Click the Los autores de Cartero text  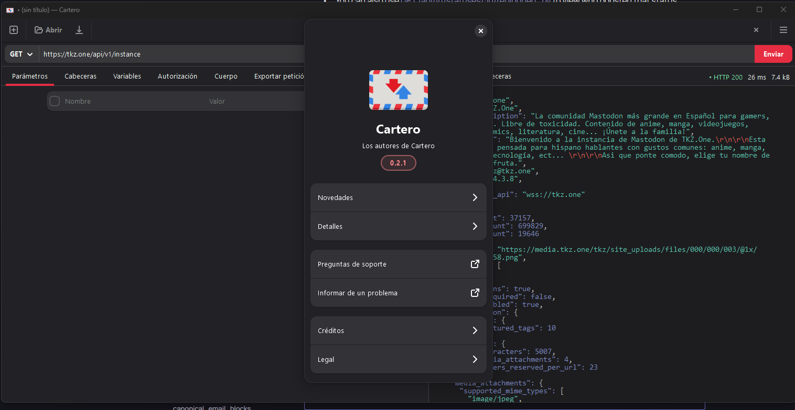coord(399,146)
